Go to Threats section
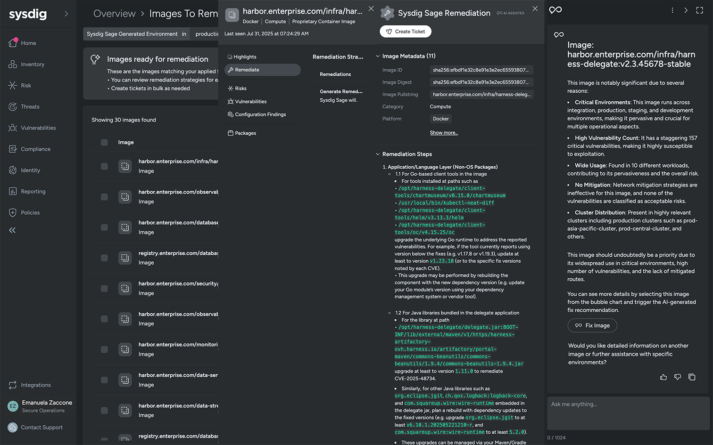713x445 pixels. click(24, 107)
